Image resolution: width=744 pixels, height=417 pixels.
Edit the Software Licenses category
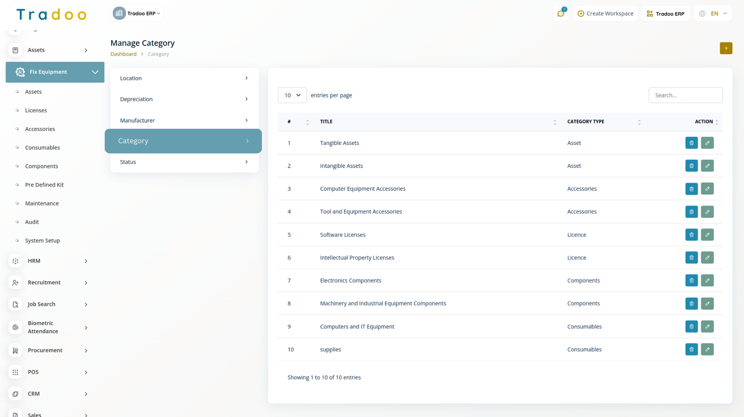(707, 235)
